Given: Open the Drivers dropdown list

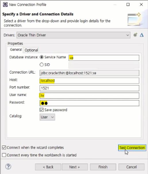Looking at the screenshot, I should pos(73,35).
